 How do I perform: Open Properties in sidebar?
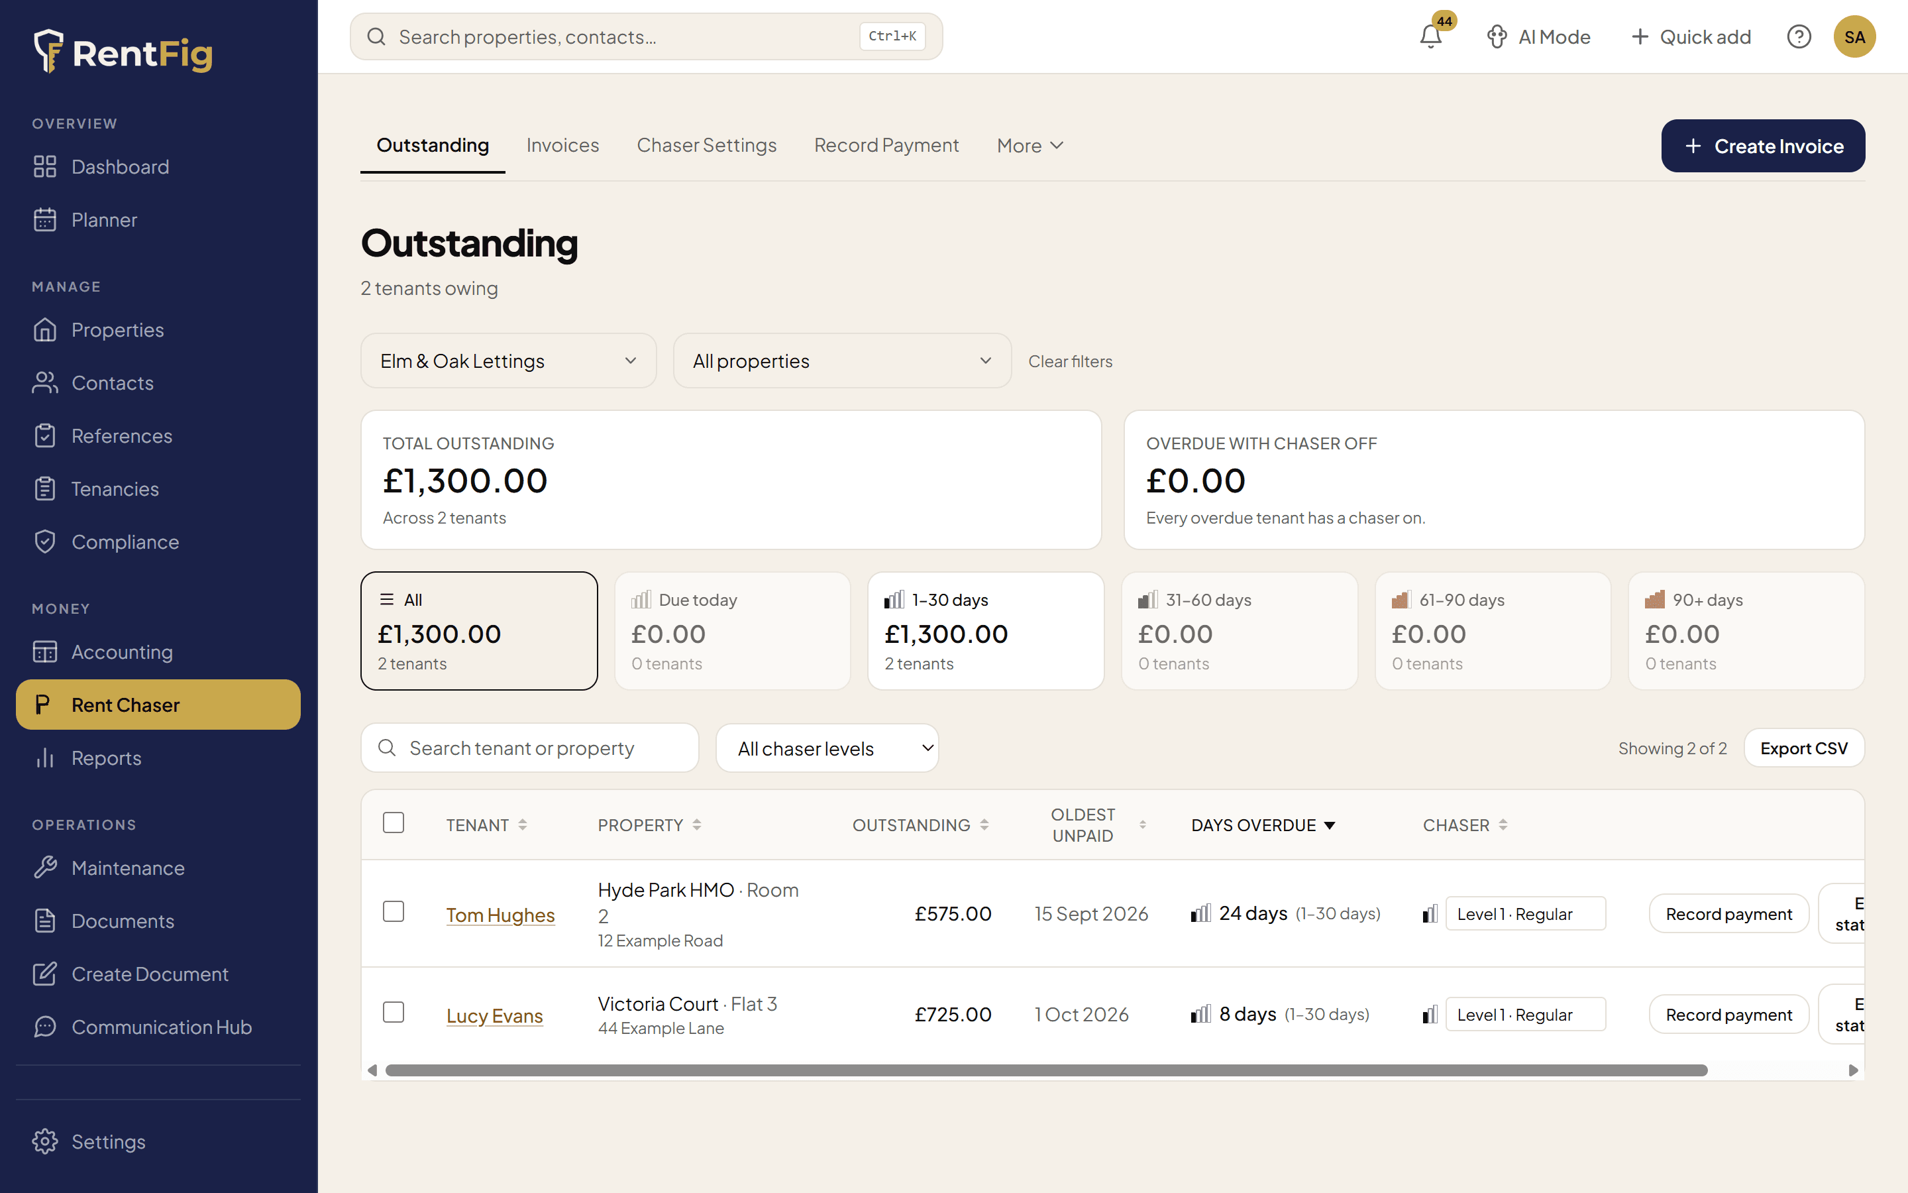[158, 330]
